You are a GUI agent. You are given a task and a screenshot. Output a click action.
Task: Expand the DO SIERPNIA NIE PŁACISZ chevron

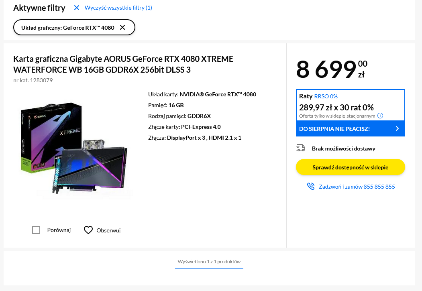click(x=397, y=129)
